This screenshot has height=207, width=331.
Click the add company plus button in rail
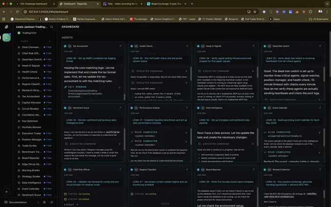click(6, 192)
